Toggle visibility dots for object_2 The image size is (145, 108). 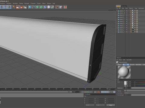coord(128,30)
